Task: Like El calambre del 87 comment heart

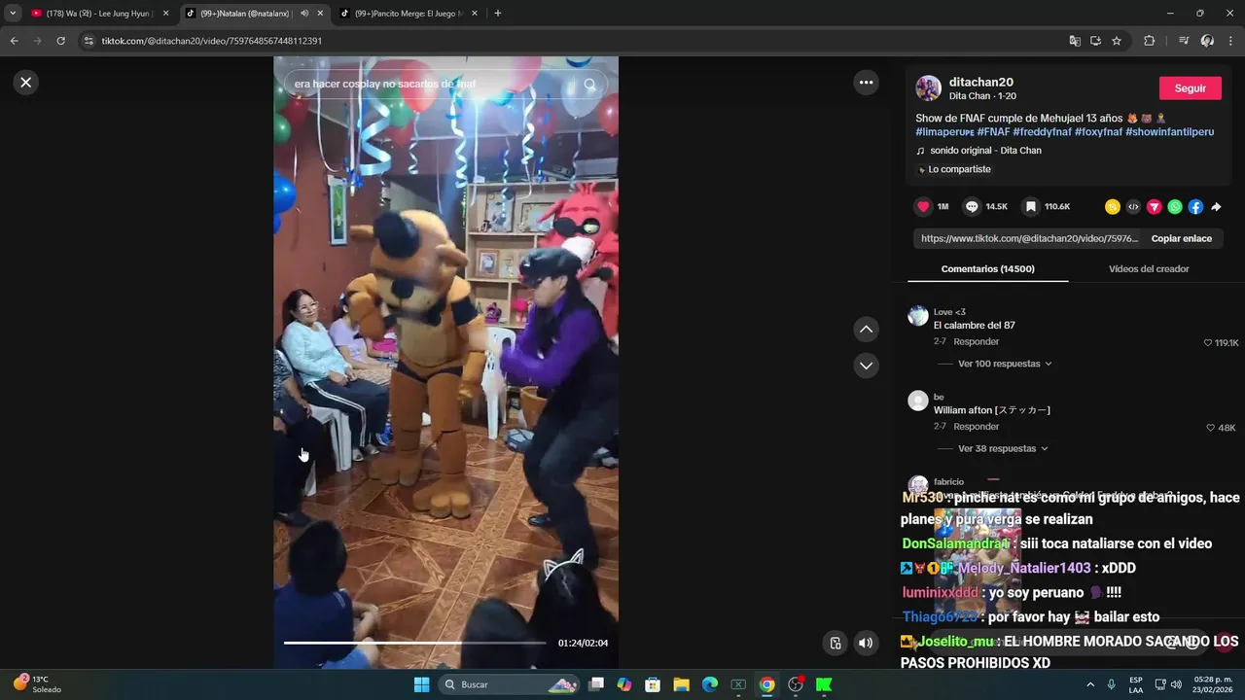Action: tap(1208, 343)
